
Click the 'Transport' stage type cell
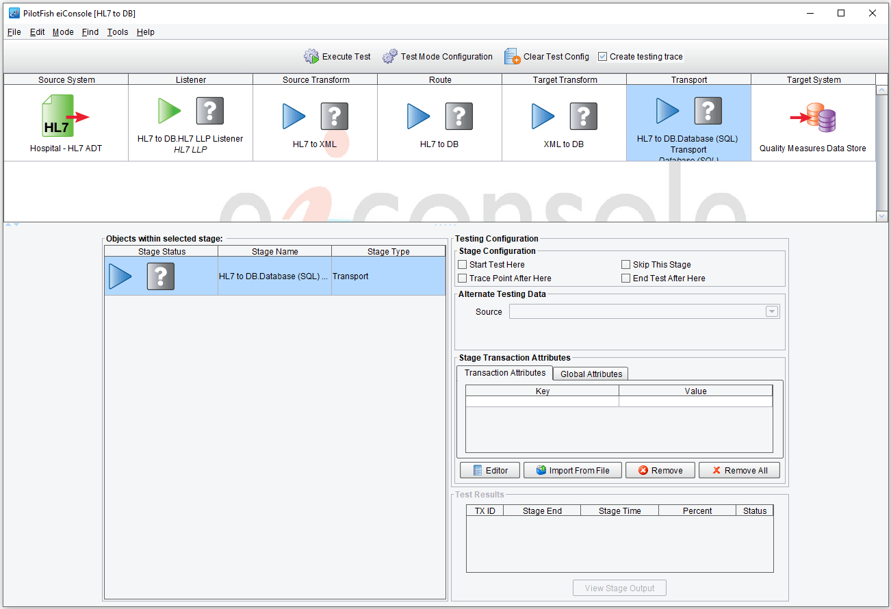(x=389, y=276)
